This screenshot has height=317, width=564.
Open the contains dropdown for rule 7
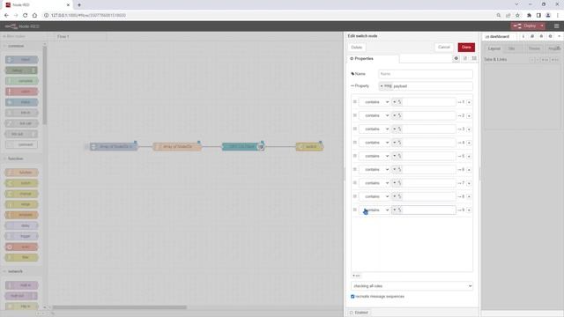[374, 183]
